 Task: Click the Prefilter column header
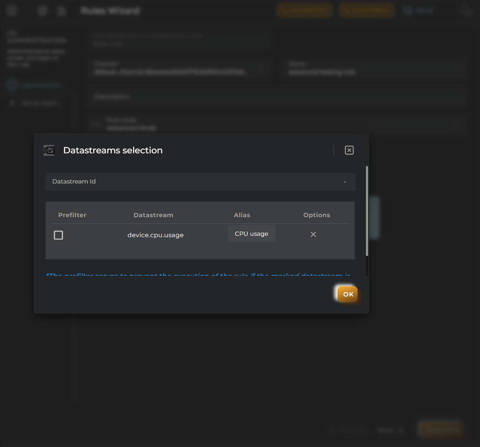[x=72, y=215]
